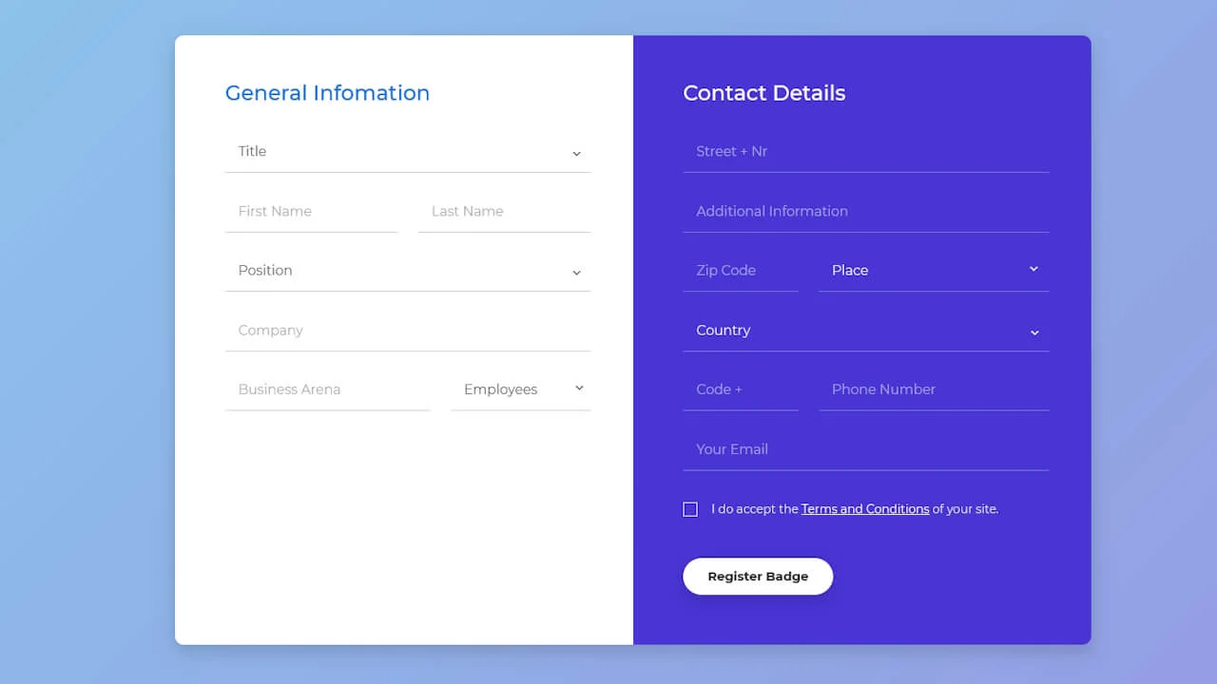
Task: Click the Street + Nr field
Action: coord(866,152)
